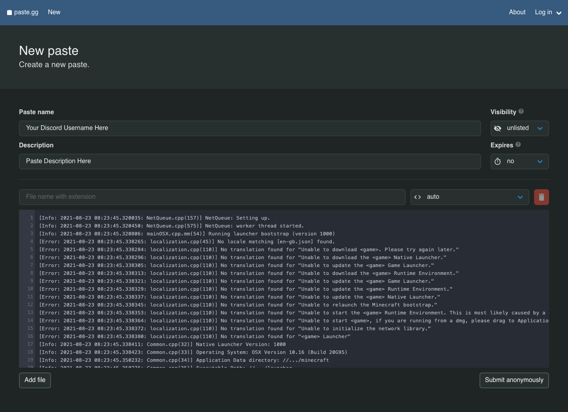Delete the file using the red trash icon
Image resolution: width=568 pixels, height=412 pixels.
coord(541,197)
